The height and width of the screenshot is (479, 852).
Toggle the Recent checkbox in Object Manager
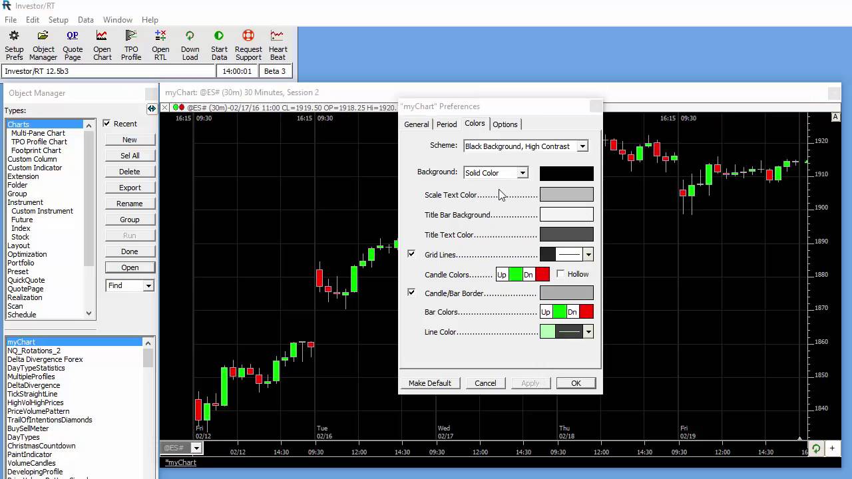coord(106,124)
